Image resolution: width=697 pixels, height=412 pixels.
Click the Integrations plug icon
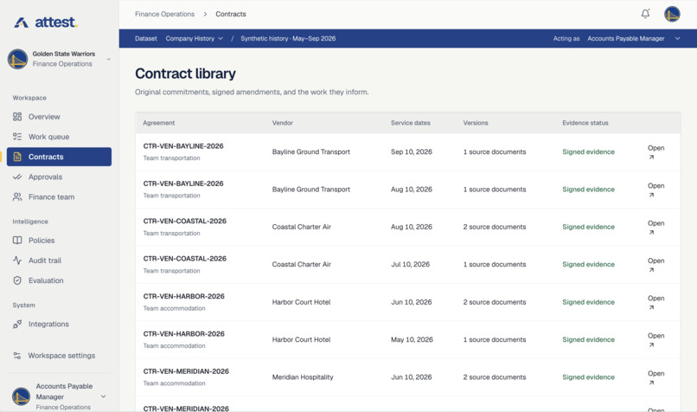tap(17, 324)
